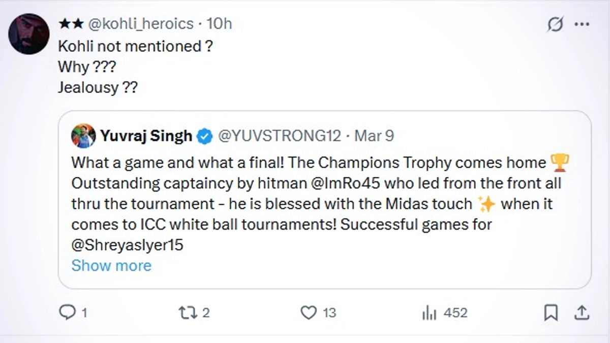Open the @YUVSTRONG12 handle
Image resolution: width=610 pixels, height=343 pixels.
[279, 136]
